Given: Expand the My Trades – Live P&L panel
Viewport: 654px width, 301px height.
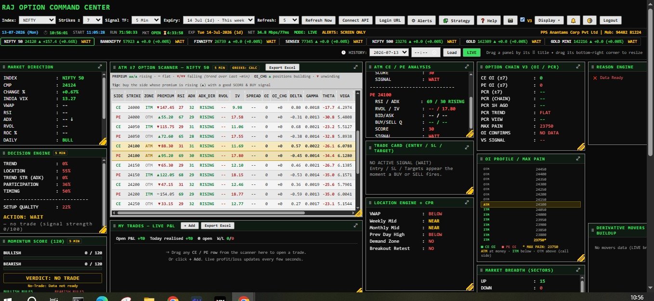Looking at the screenshot, I should 355,225.
